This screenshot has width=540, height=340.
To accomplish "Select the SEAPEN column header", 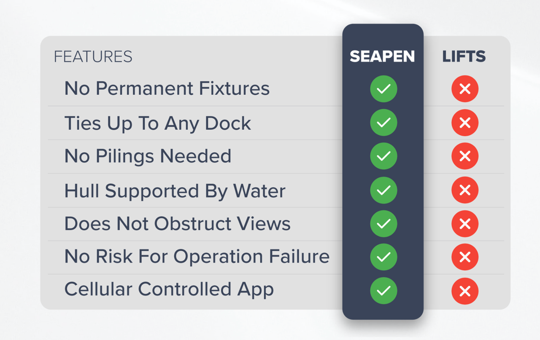I will 382,57.
